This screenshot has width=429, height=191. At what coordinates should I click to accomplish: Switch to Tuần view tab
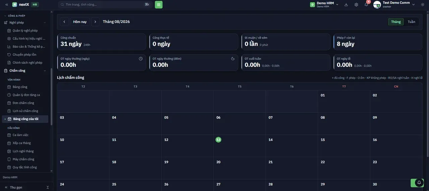click(x=412, y=22)
